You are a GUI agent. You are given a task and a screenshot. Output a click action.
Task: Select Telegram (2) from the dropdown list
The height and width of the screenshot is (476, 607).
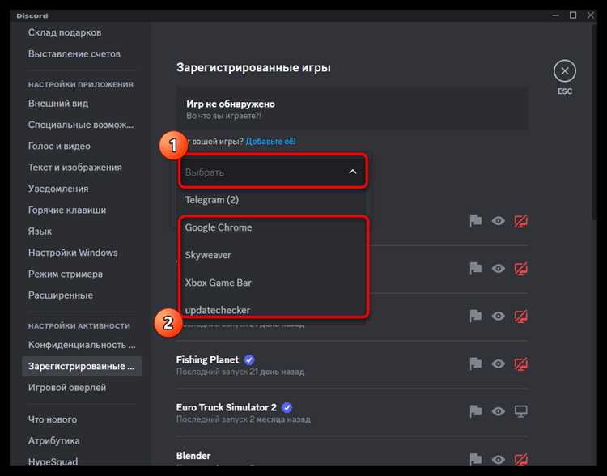click(271, 200)
